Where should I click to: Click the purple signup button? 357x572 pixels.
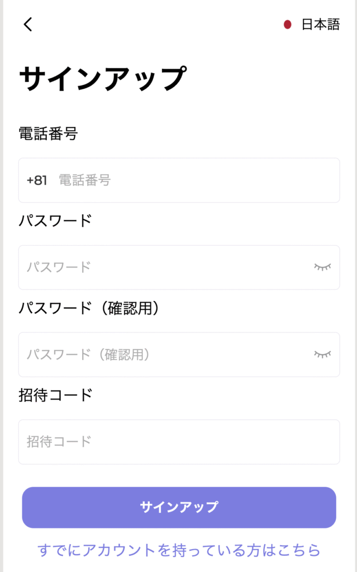[178, 507]
